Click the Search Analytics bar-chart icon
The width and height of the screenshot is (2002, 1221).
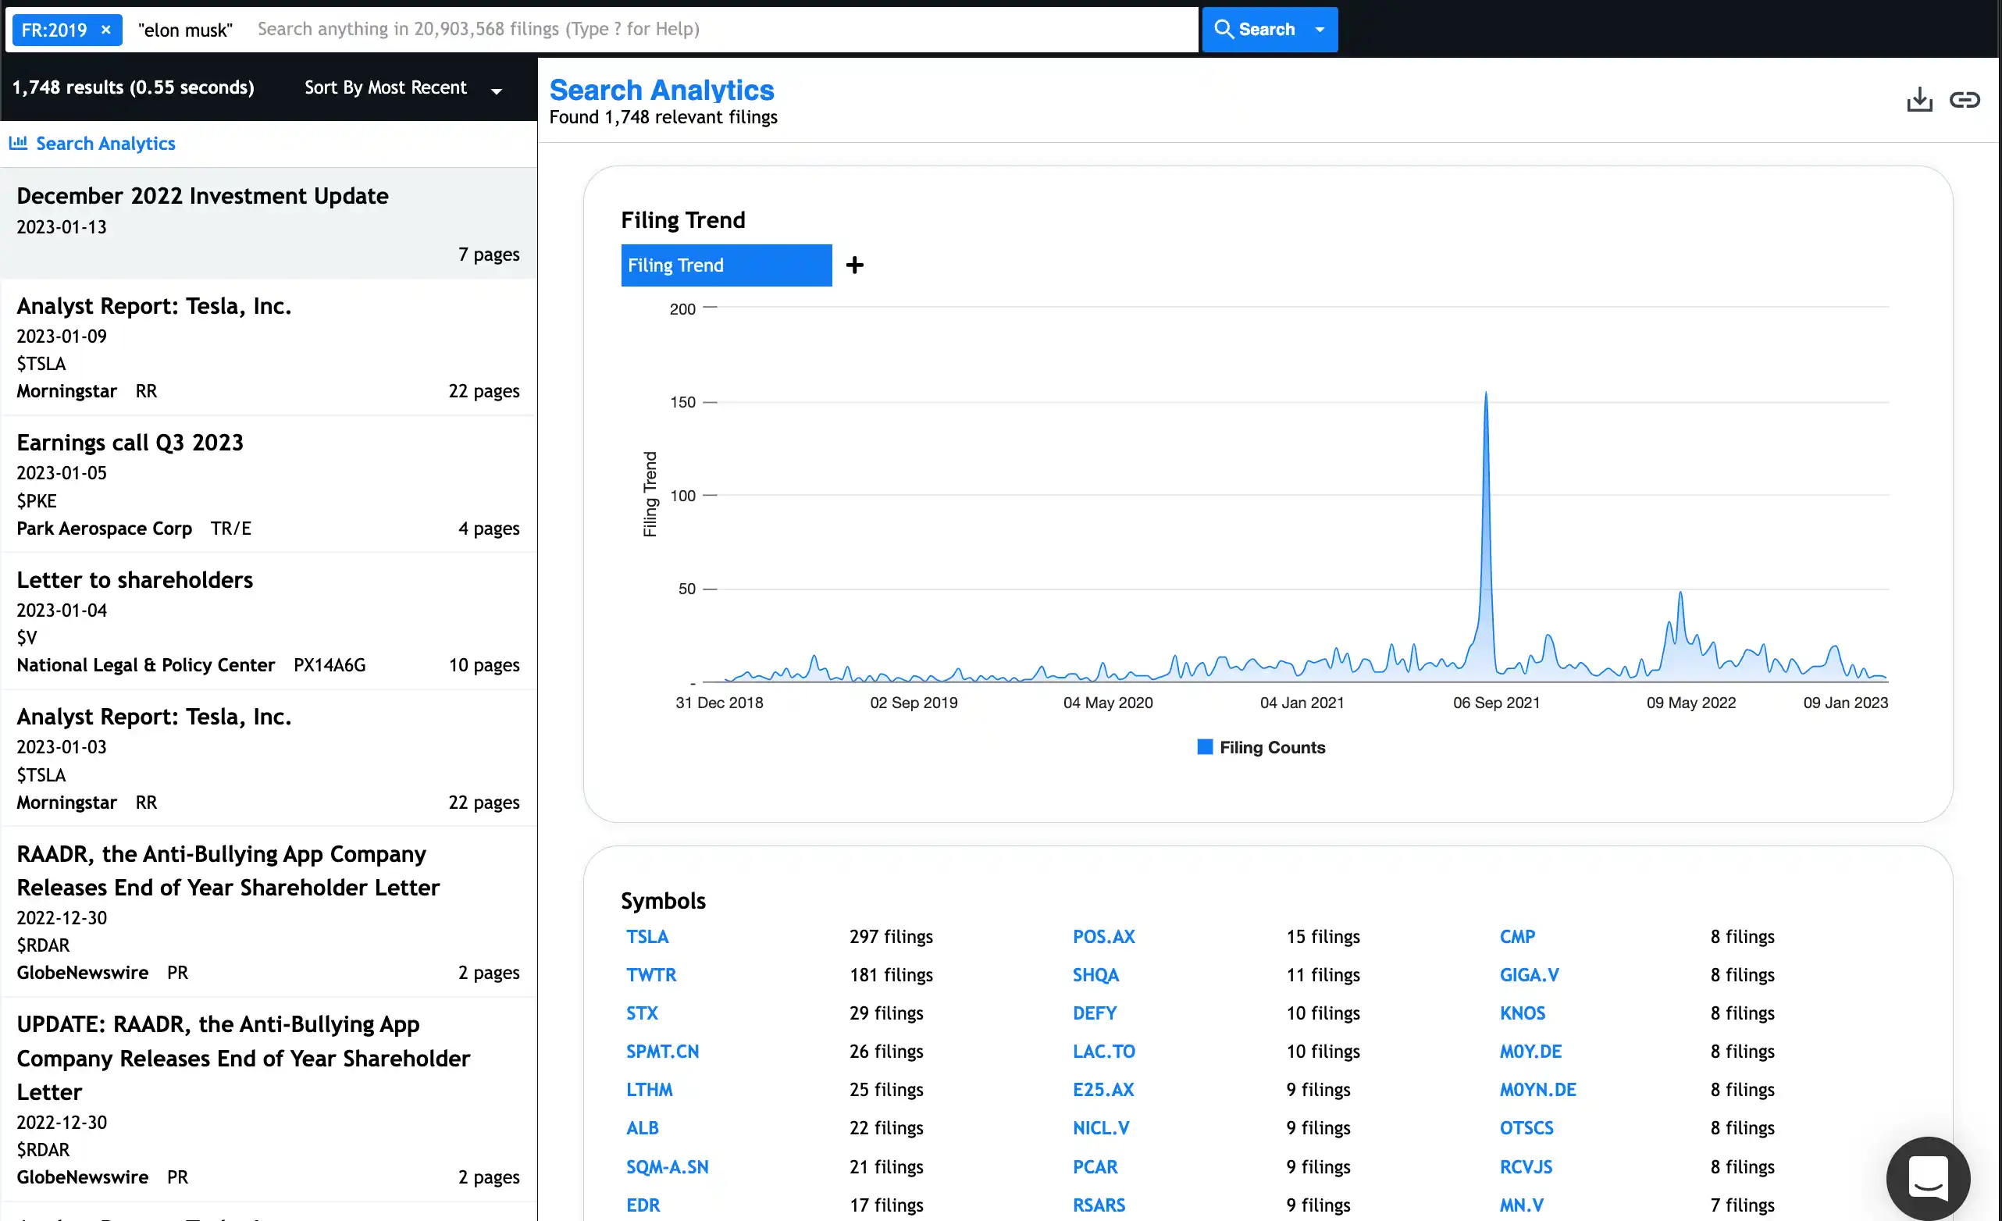pos(18,143)
